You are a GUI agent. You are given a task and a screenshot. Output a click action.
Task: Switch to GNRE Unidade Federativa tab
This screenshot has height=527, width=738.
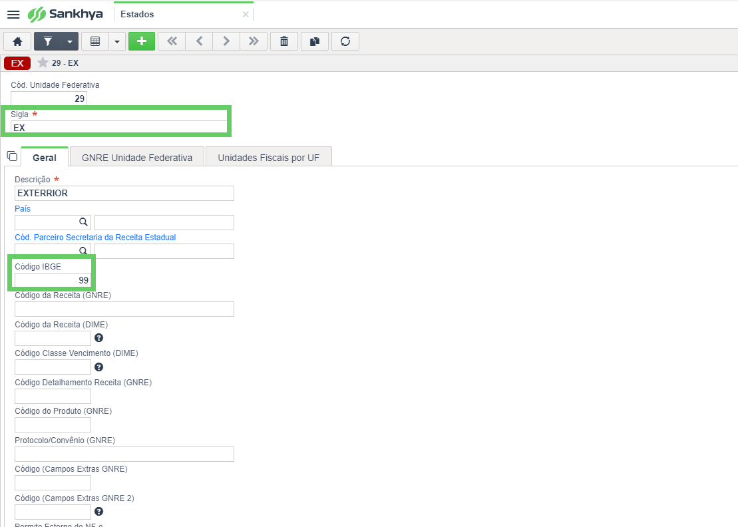pos(137,158)
